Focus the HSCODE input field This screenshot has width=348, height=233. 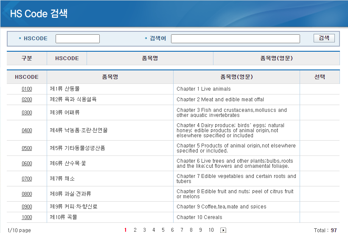[78, 39]
